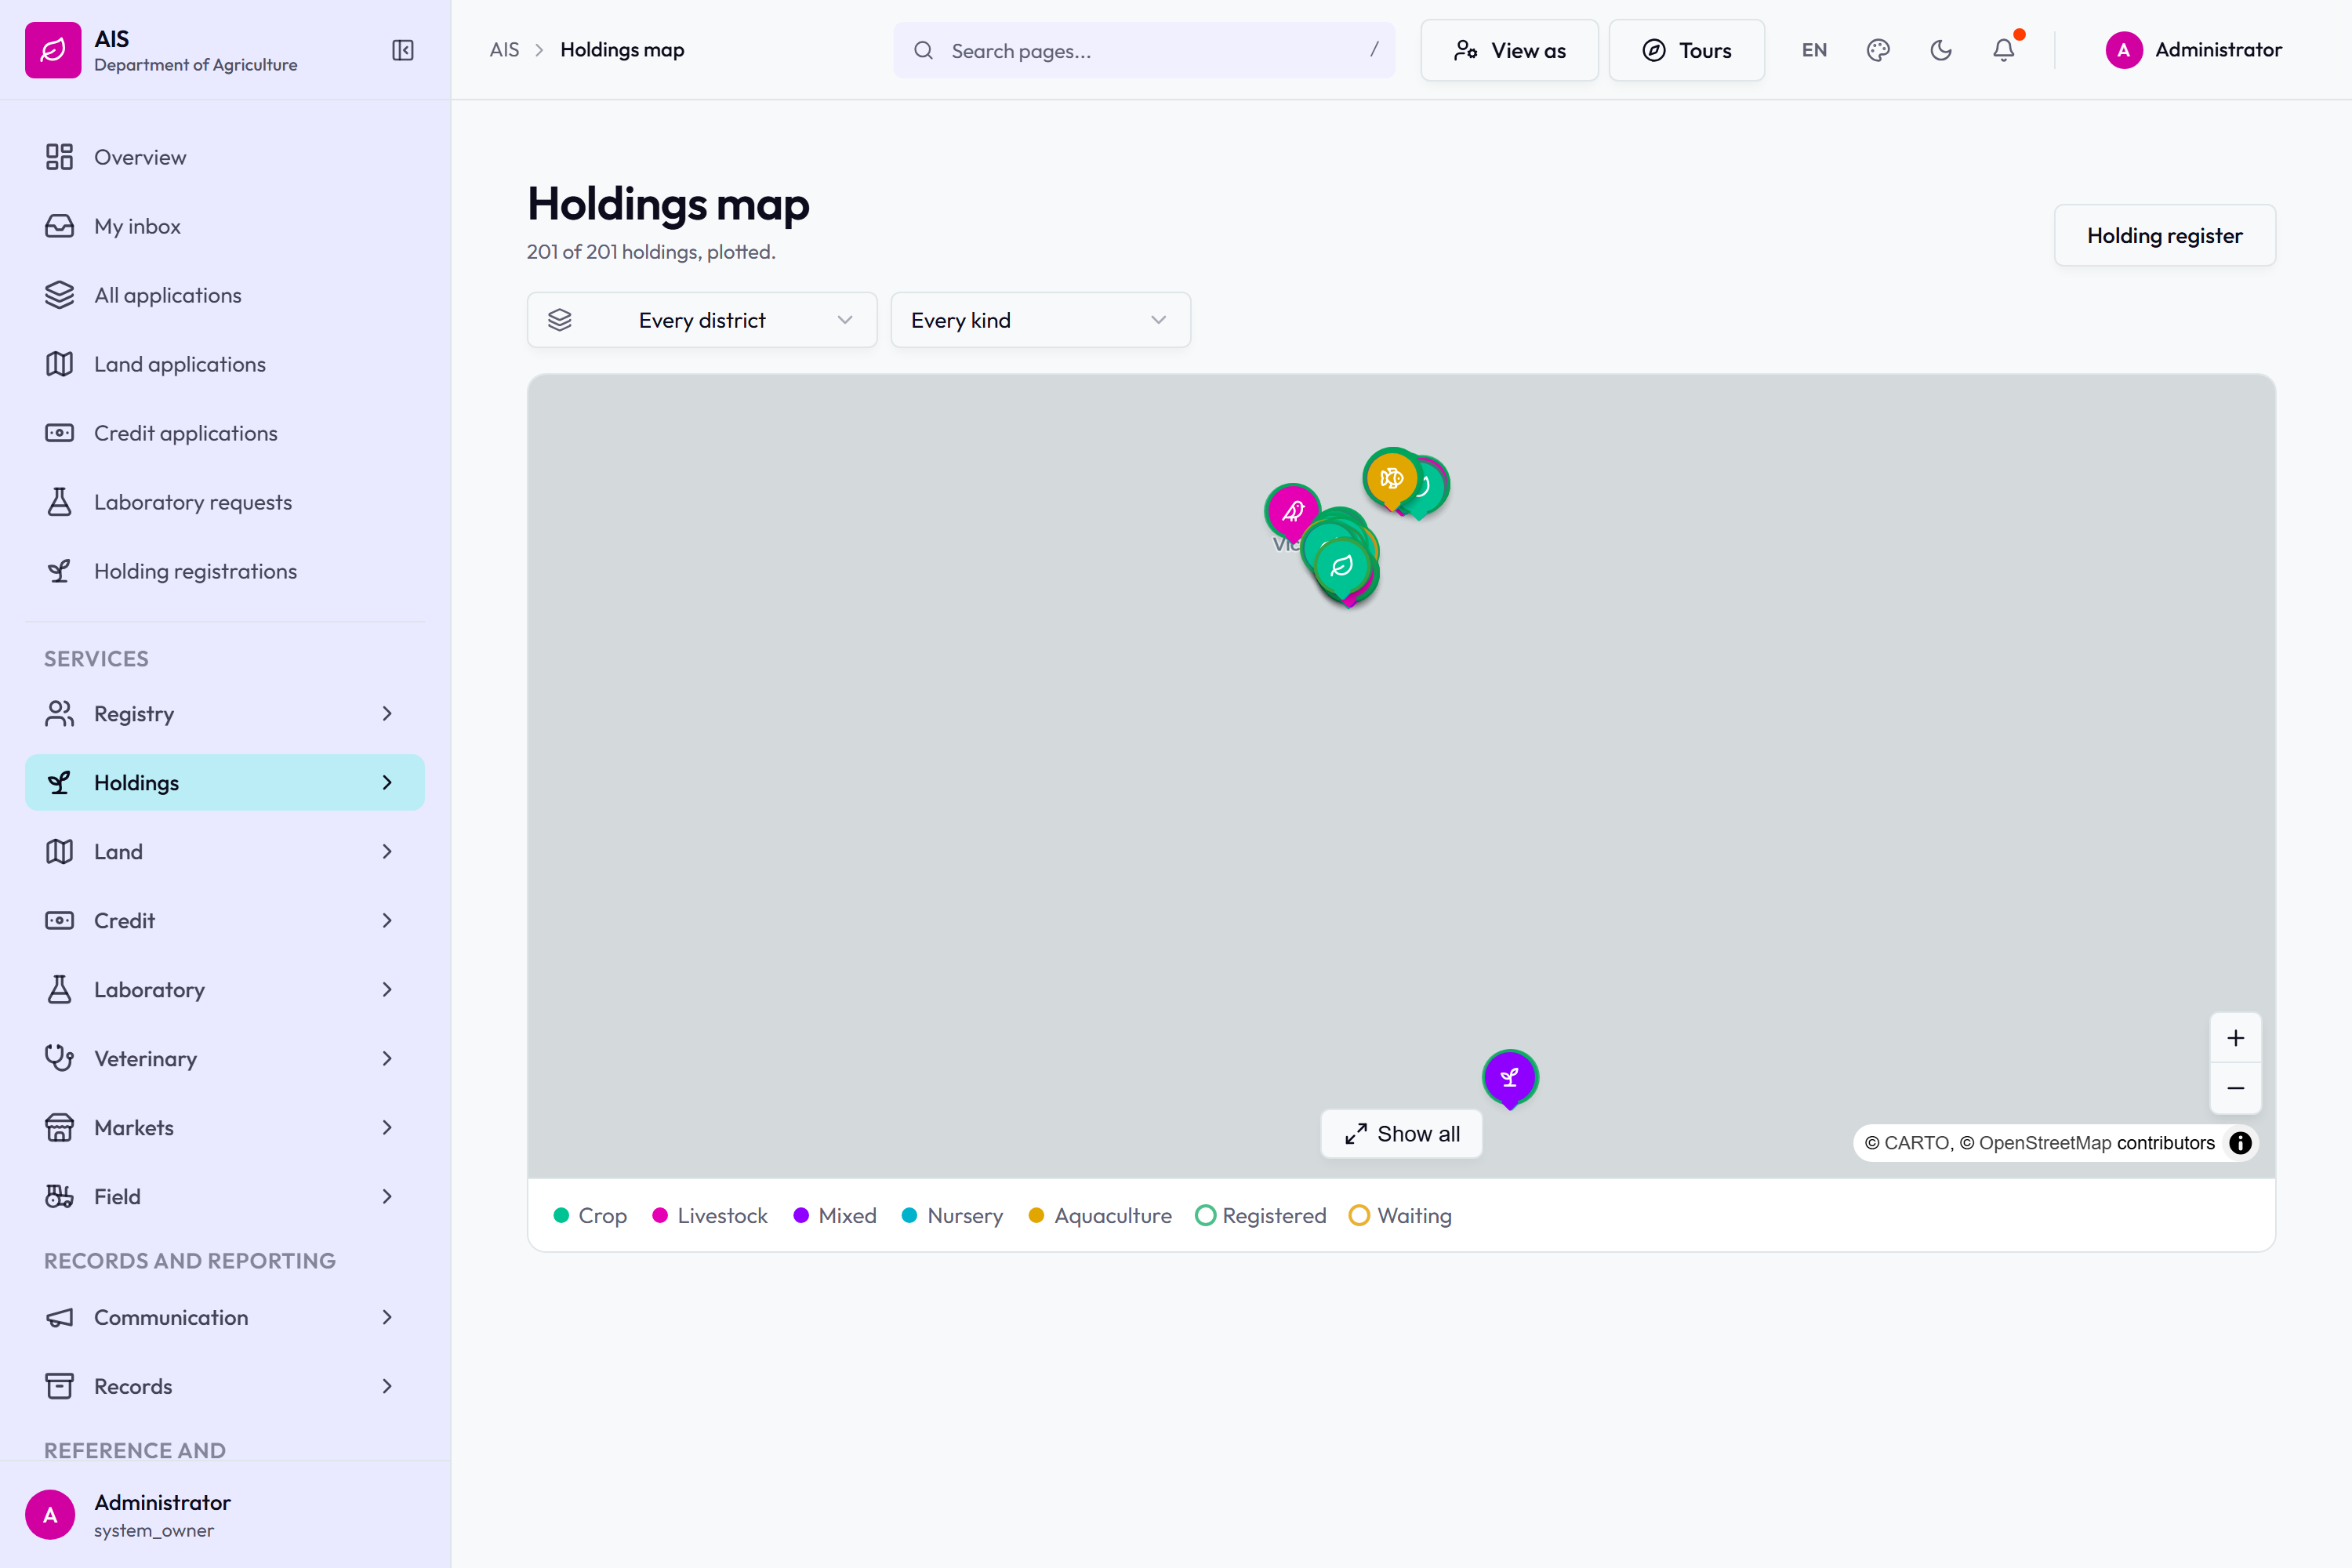Expand the Registry section
Viewport: 2352px width, 1568px height.
click(x=225, y=713)
